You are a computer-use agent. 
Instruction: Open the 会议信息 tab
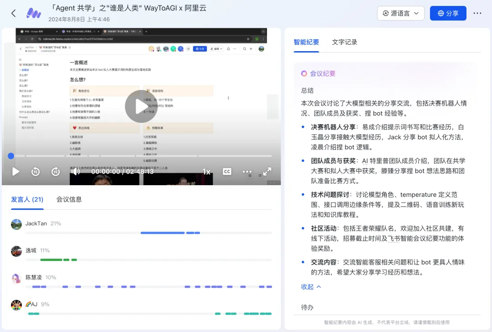pyautogui.click(x=69, y=199)
